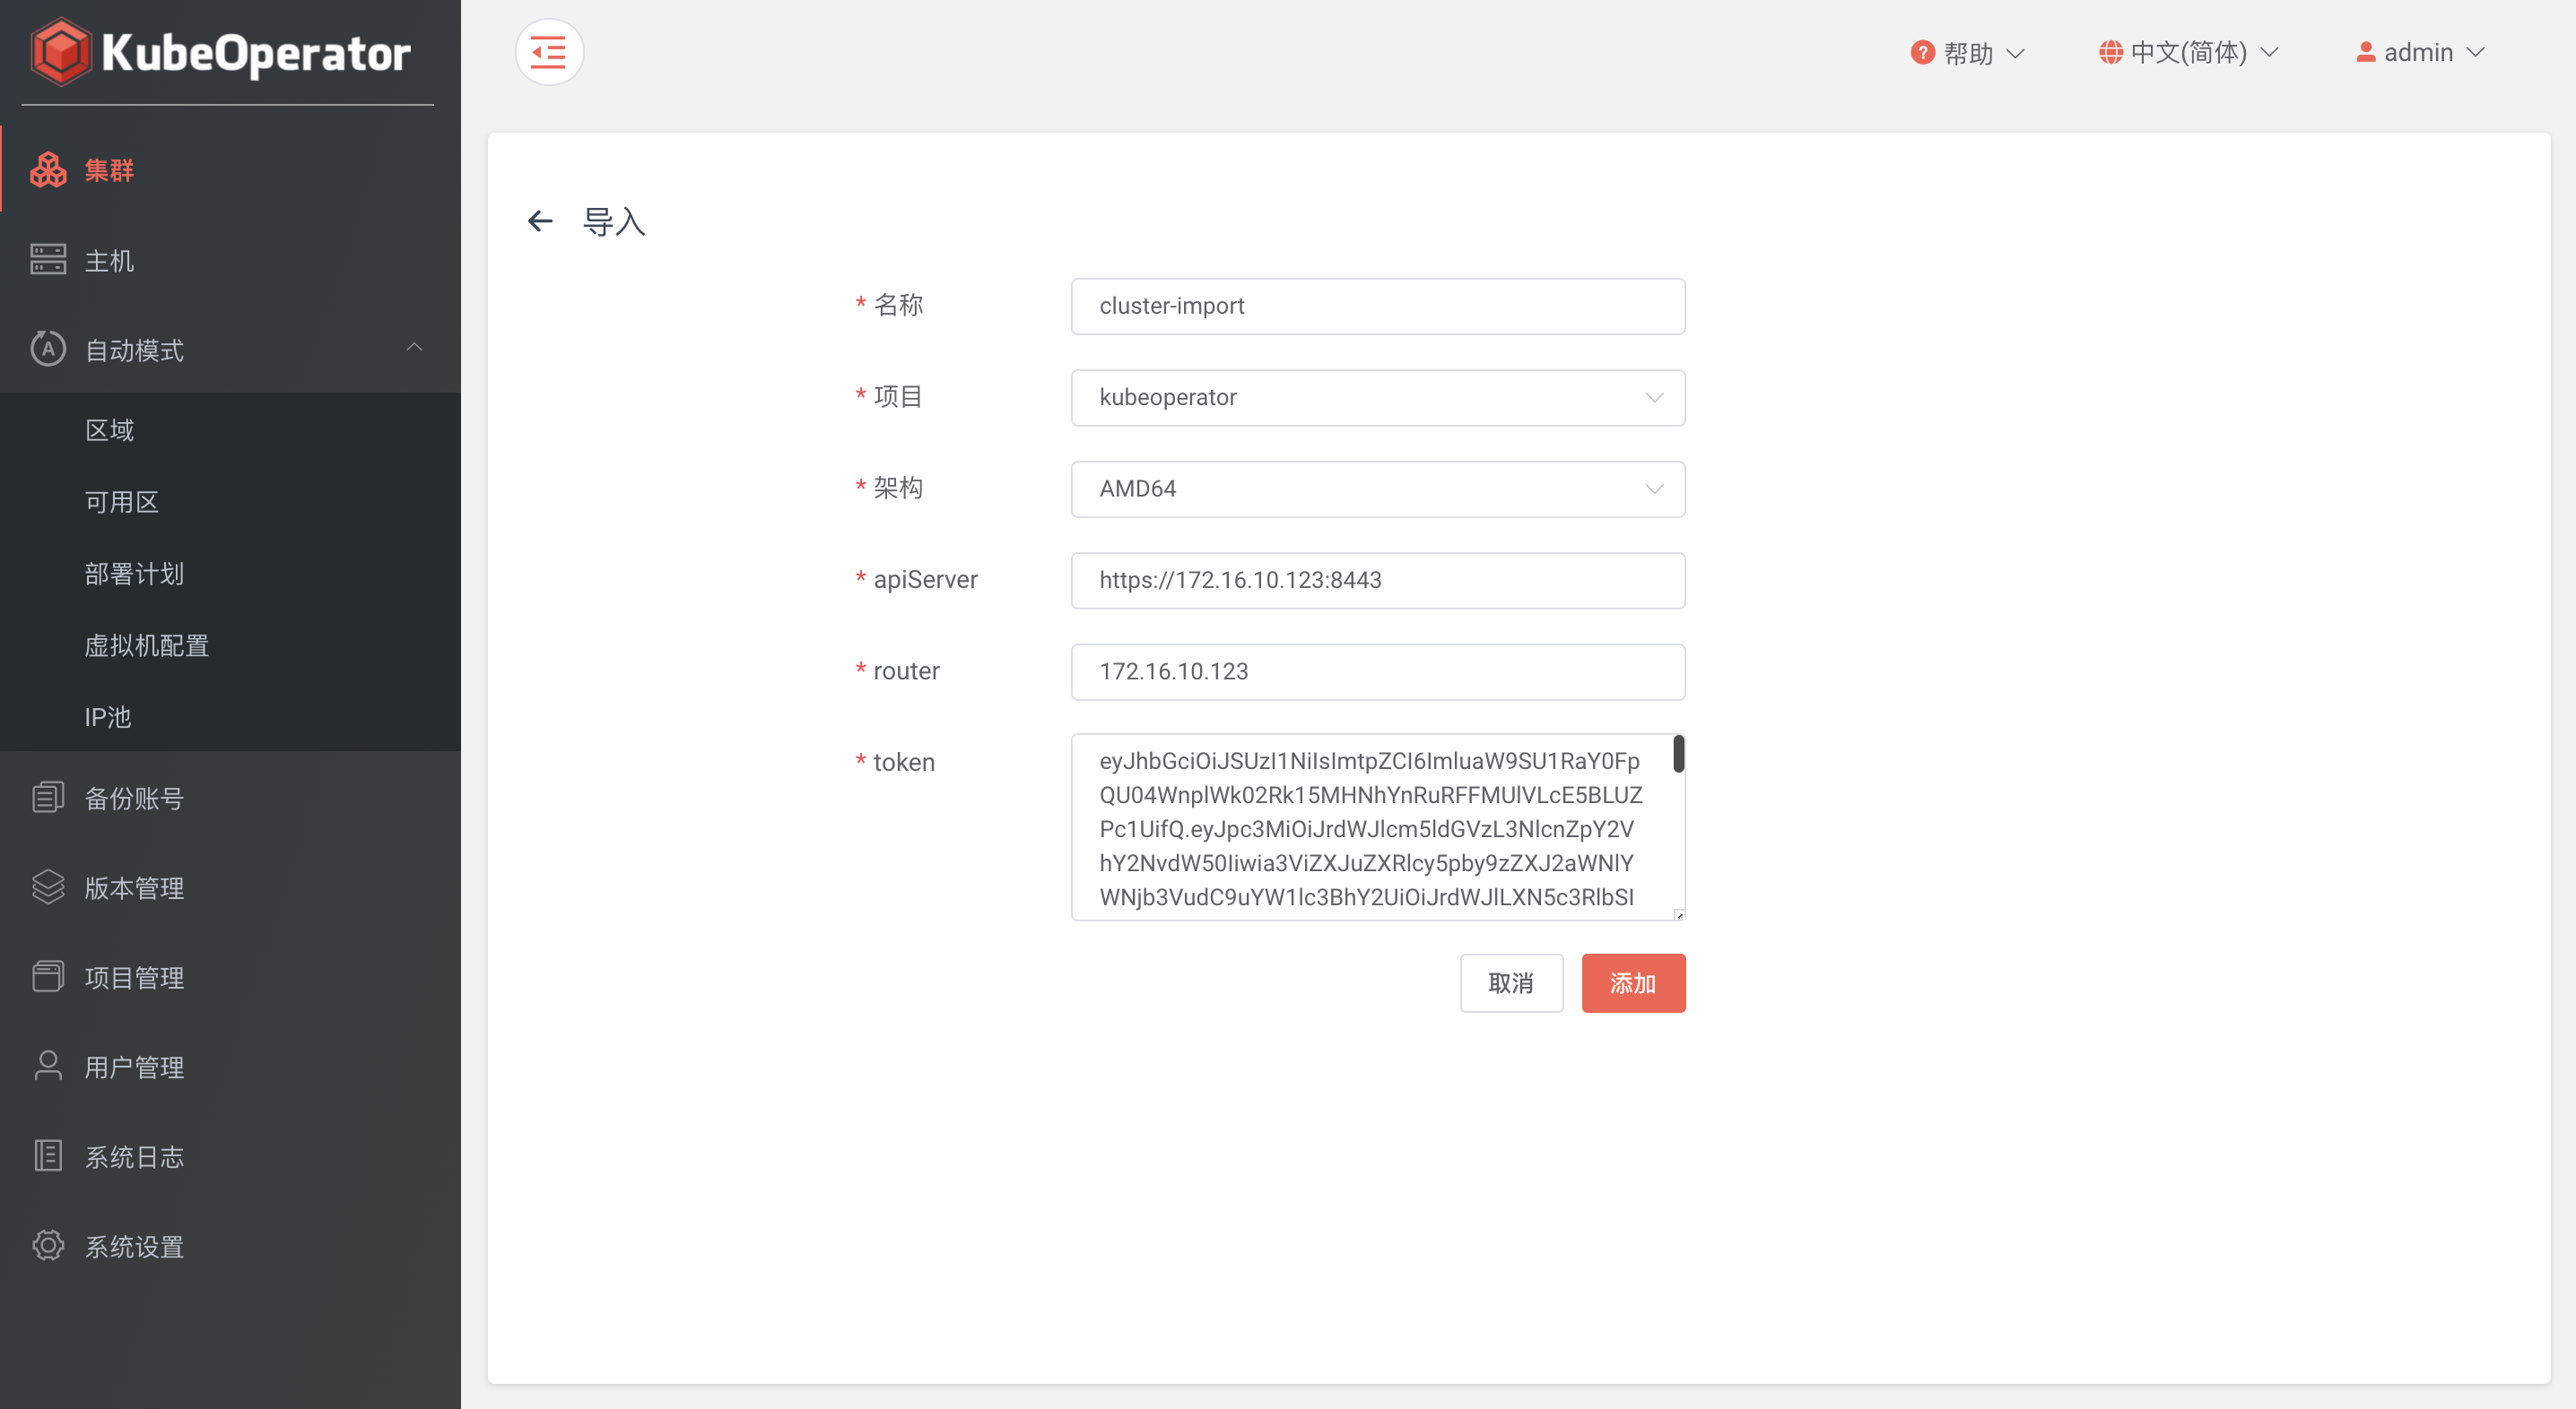
Task: Focus the 名称 field with cluster-import
Action: 1378,306
